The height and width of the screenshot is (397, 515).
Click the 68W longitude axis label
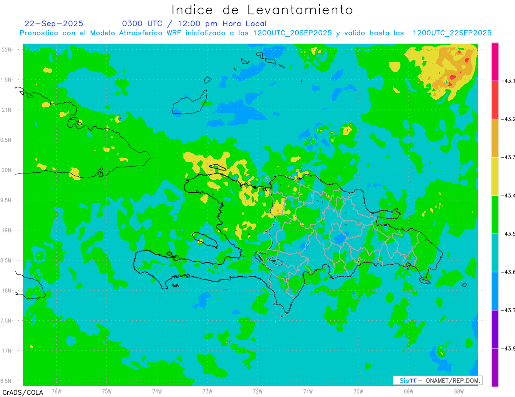click(458, 391)
